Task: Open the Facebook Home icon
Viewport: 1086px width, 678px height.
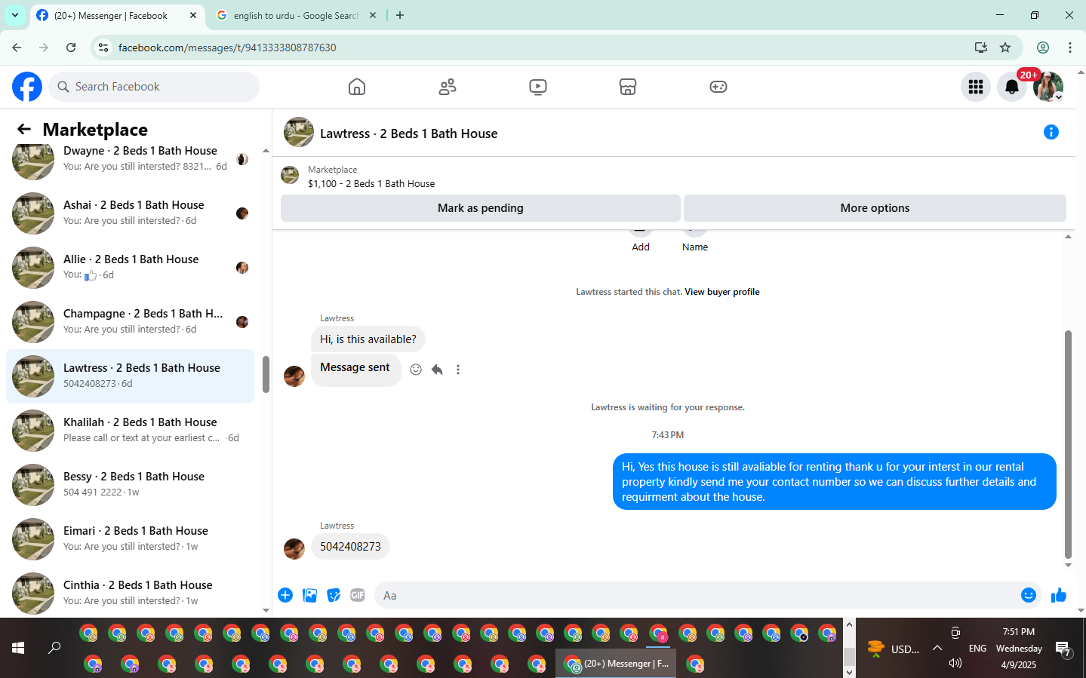Action: pyautogui.click(x=357, y=87)
